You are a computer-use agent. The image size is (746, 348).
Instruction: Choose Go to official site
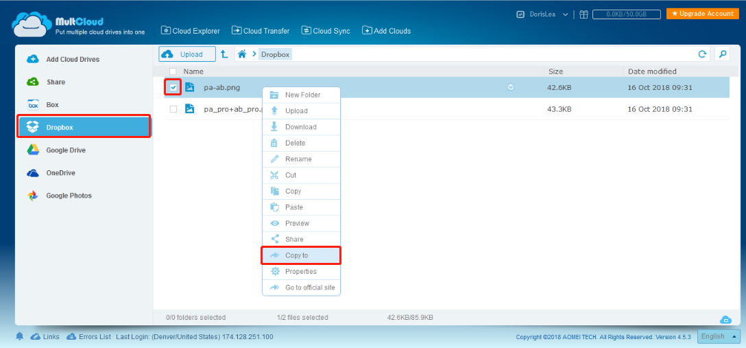301,288
